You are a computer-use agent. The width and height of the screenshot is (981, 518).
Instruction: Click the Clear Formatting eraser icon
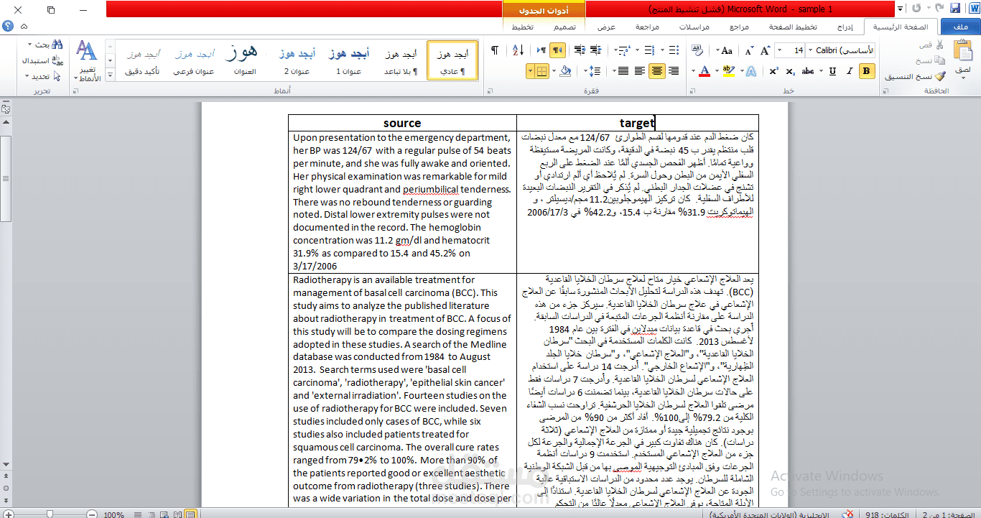697,50
